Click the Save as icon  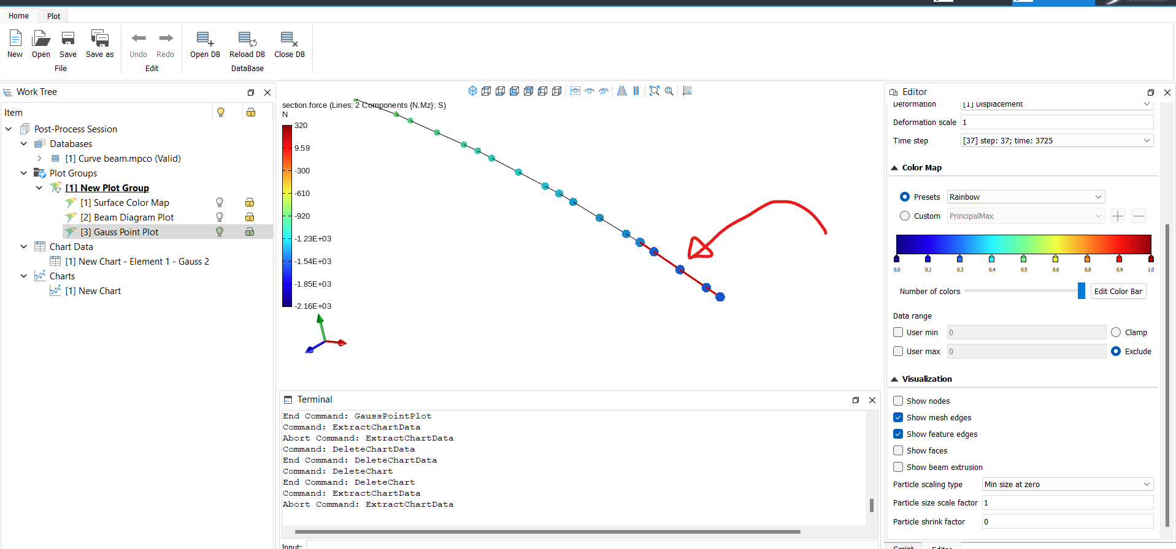point(100,39)
